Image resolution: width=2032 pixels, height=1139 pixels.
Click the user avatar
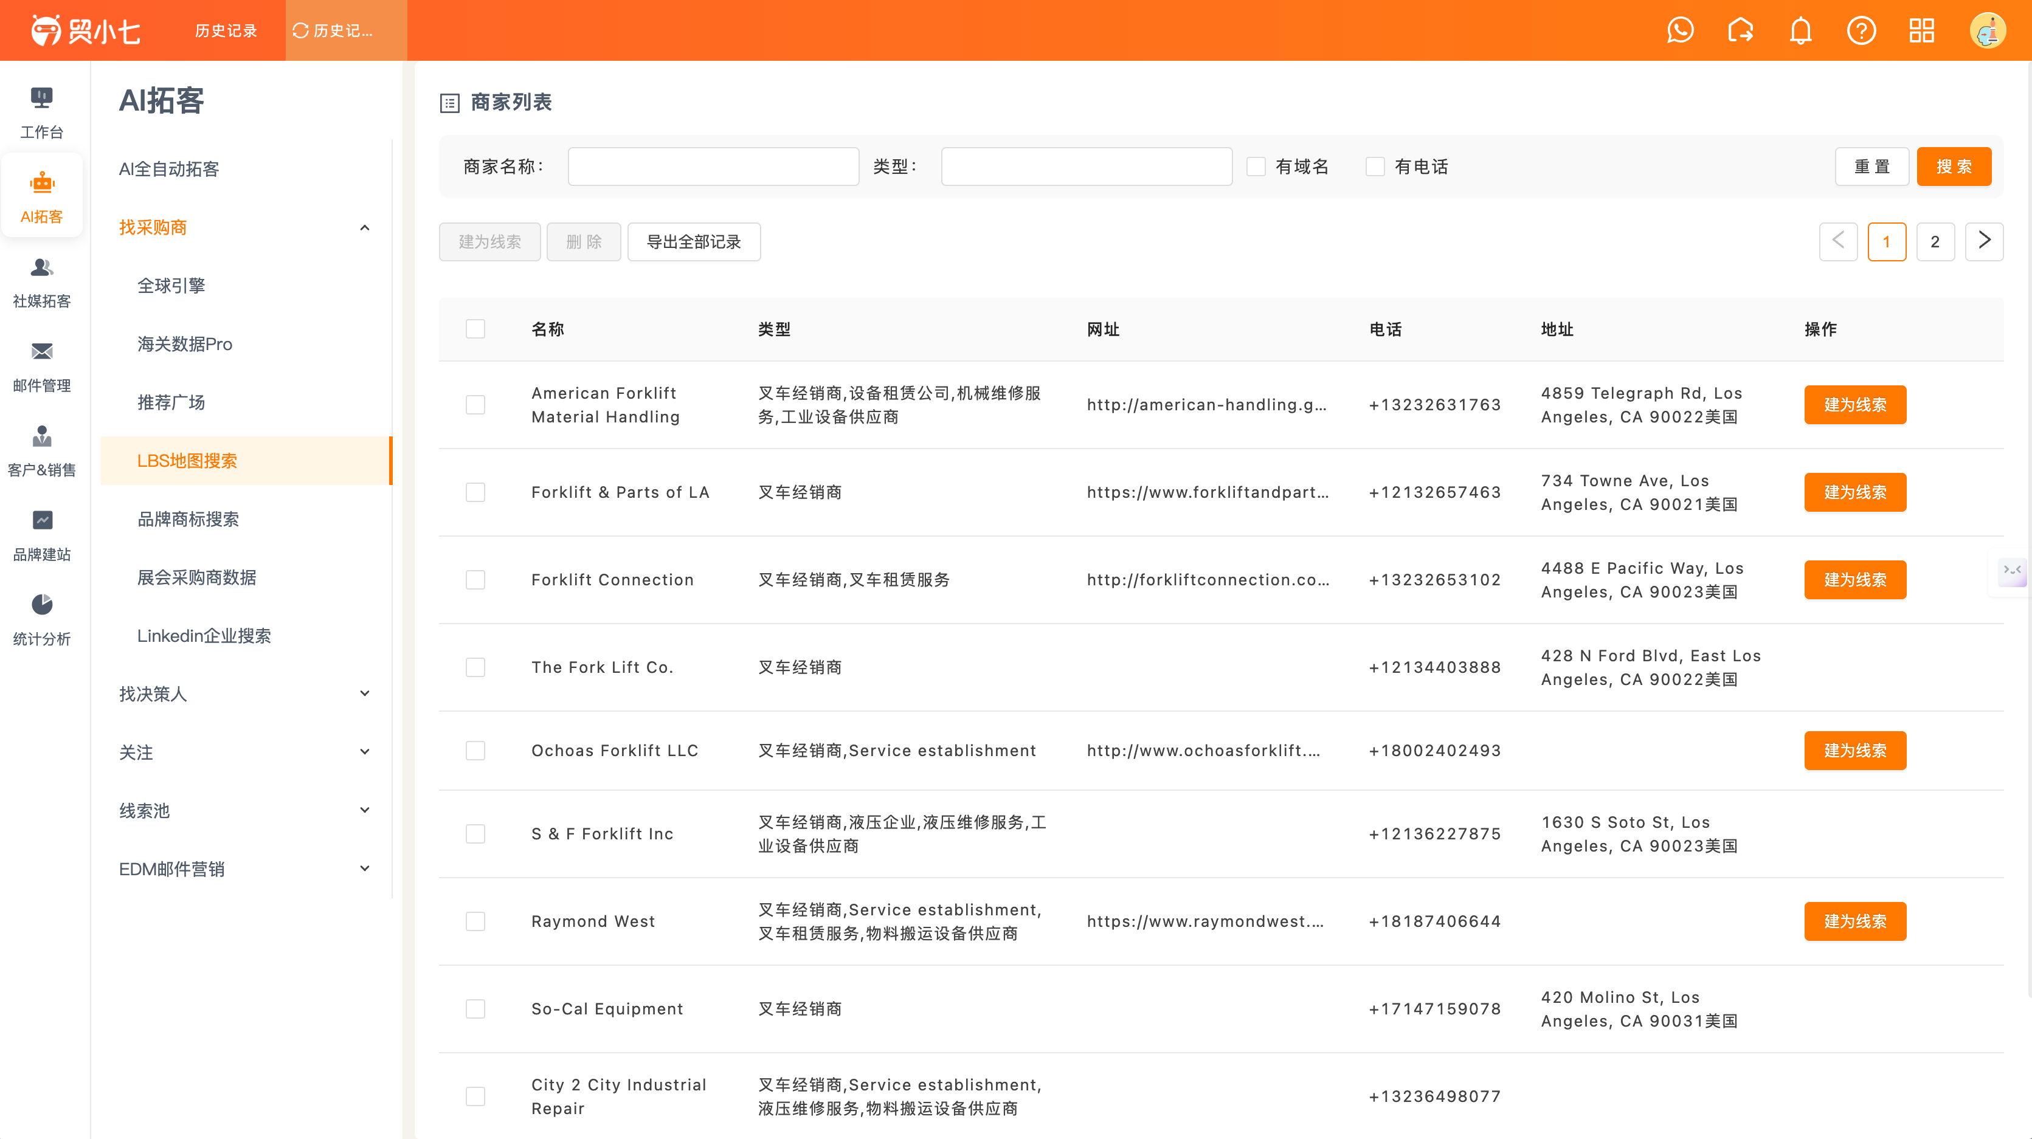(1987, 31)
